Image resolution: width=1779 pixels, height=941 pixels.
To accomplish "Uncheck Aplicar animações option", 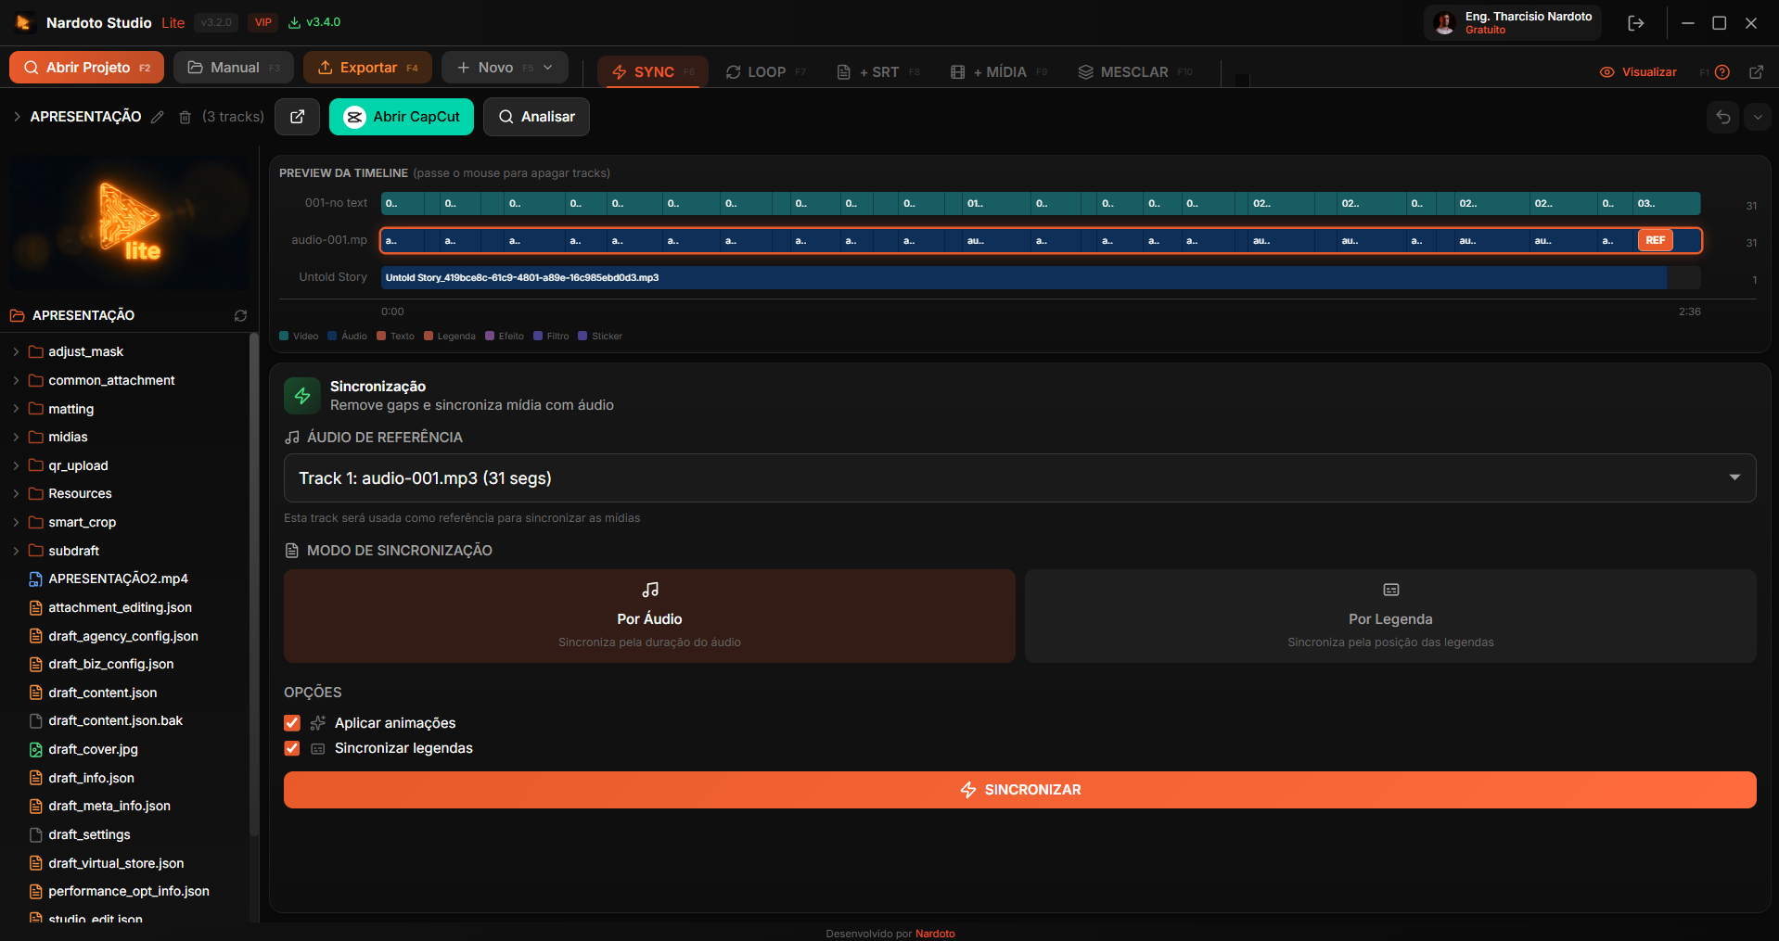I will pos(292,723).
